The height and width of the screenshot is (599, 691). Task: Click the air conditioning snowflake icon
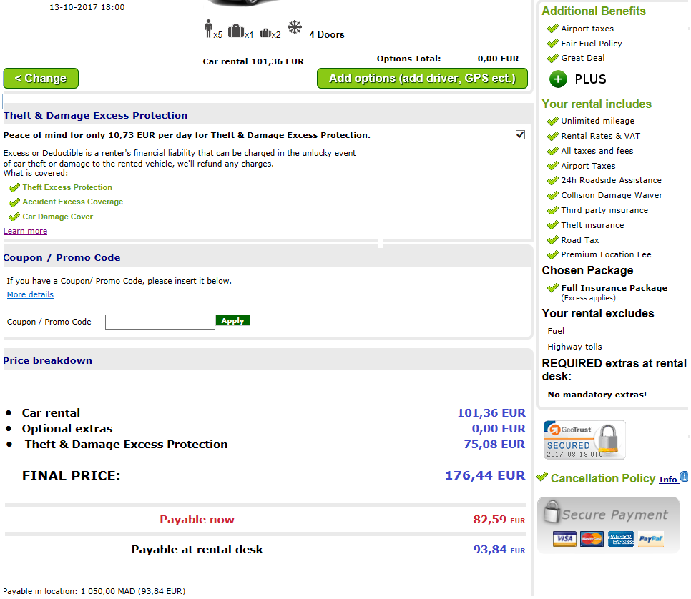pos(295,27)
